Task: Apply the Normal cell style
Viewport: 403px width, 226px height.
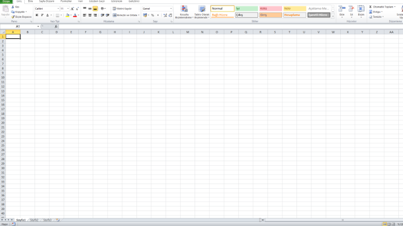Action: click(x=222, y=9)
